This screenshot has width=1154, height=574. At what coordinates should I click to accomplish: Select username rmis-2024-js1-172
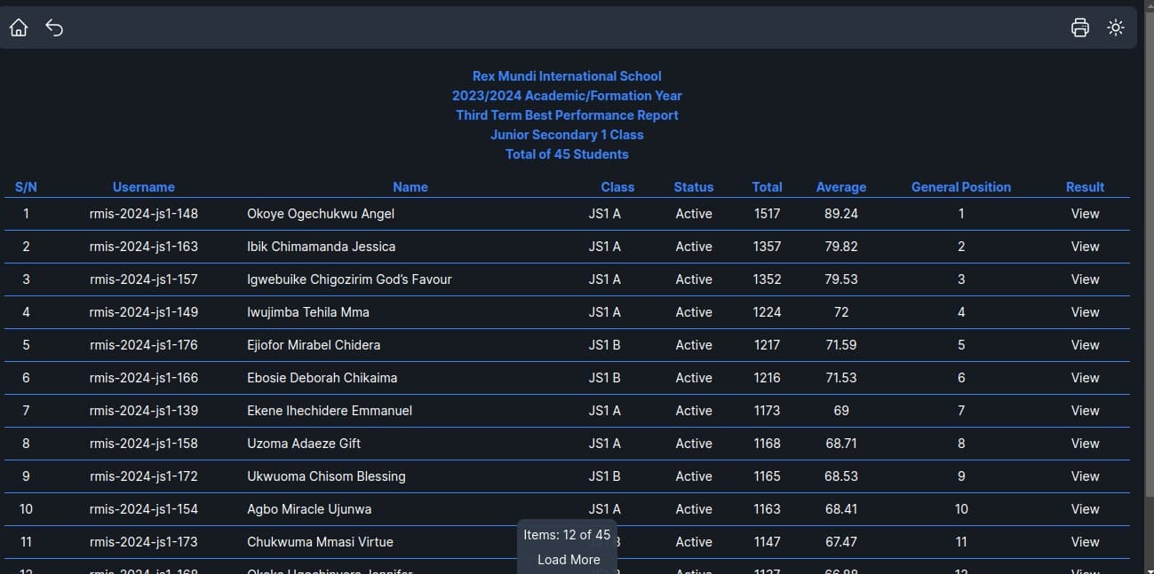pyautogui.click(x=144, y=476)
